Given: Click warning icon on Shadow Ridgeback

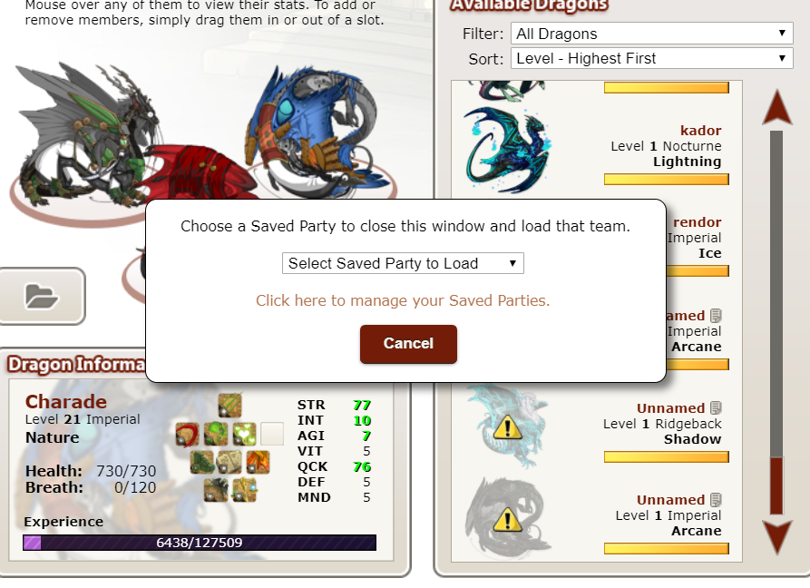Looking at the screenshot, I should 507,427.
